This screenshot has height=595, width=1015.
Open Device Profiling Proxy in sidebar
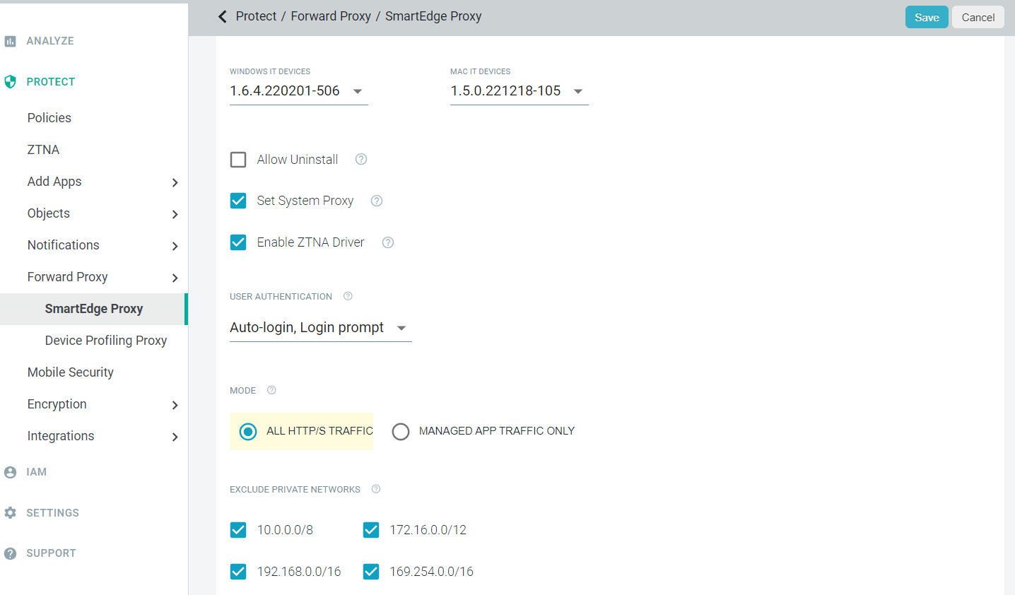pyautogui.click(x=106, y=341)
